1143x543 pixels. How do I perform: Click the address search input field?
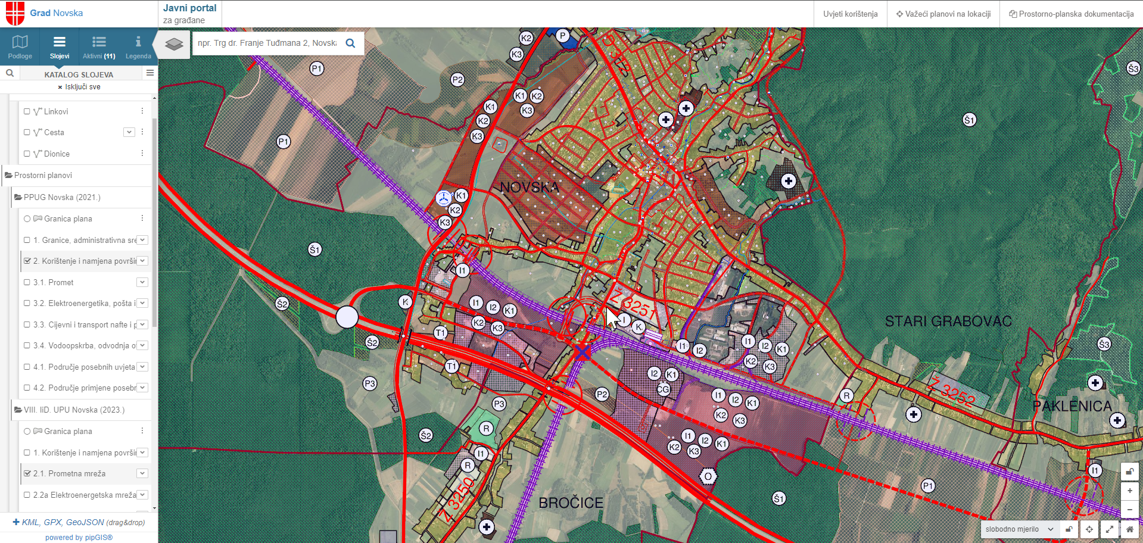point(267,43)
